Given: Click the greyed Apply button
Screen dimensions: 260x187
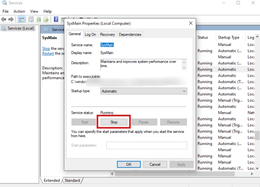Looking at the screenshot, I should [x=181, y=164].
